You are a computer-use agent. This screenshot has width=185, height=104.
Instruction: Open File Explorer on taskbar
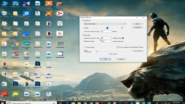79,103
